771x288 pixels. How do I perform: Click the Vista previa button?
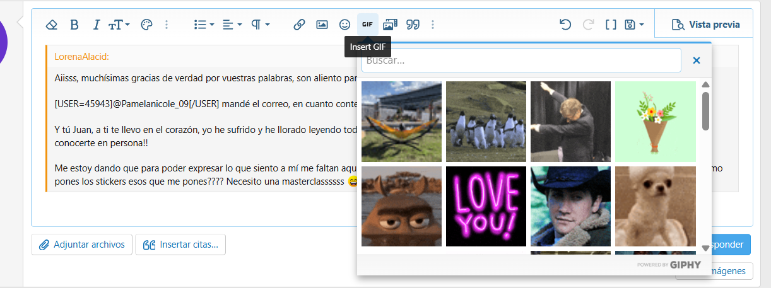point(705,25)
